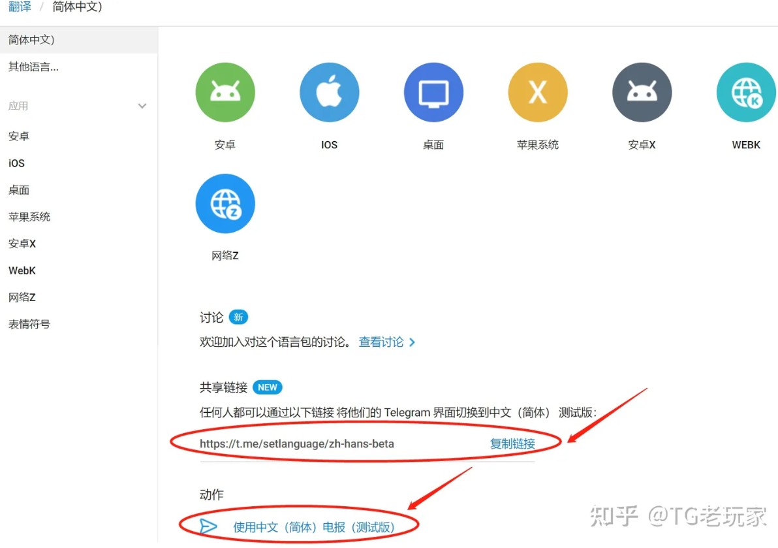This screenshot has height=548, width=778.
Task: Open the blue 网络Z globe icon
Action: click(x=225, y=204)
